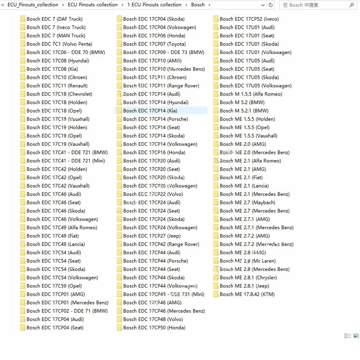
Task: Select Bosch EDC 17CP01 (Mercedes Benz) folder name
Action: 67,302
